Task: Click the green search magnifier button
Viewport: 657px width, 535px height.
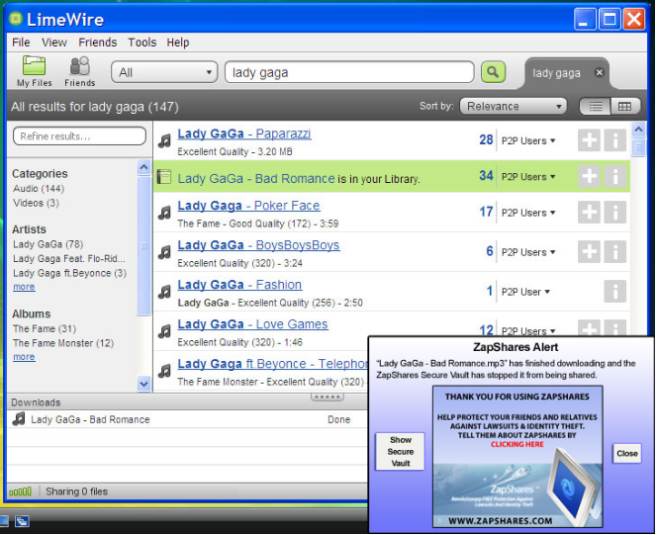Action: click(492, 72)
